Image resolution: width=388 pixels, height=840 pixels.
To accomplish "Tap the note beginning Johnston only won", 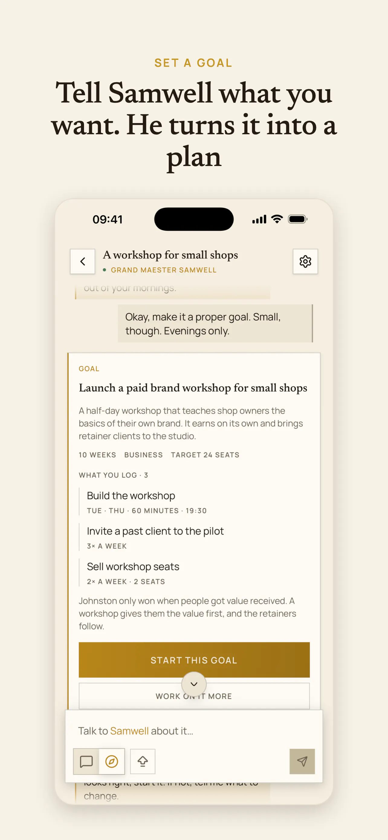I will tap(188, 614).
